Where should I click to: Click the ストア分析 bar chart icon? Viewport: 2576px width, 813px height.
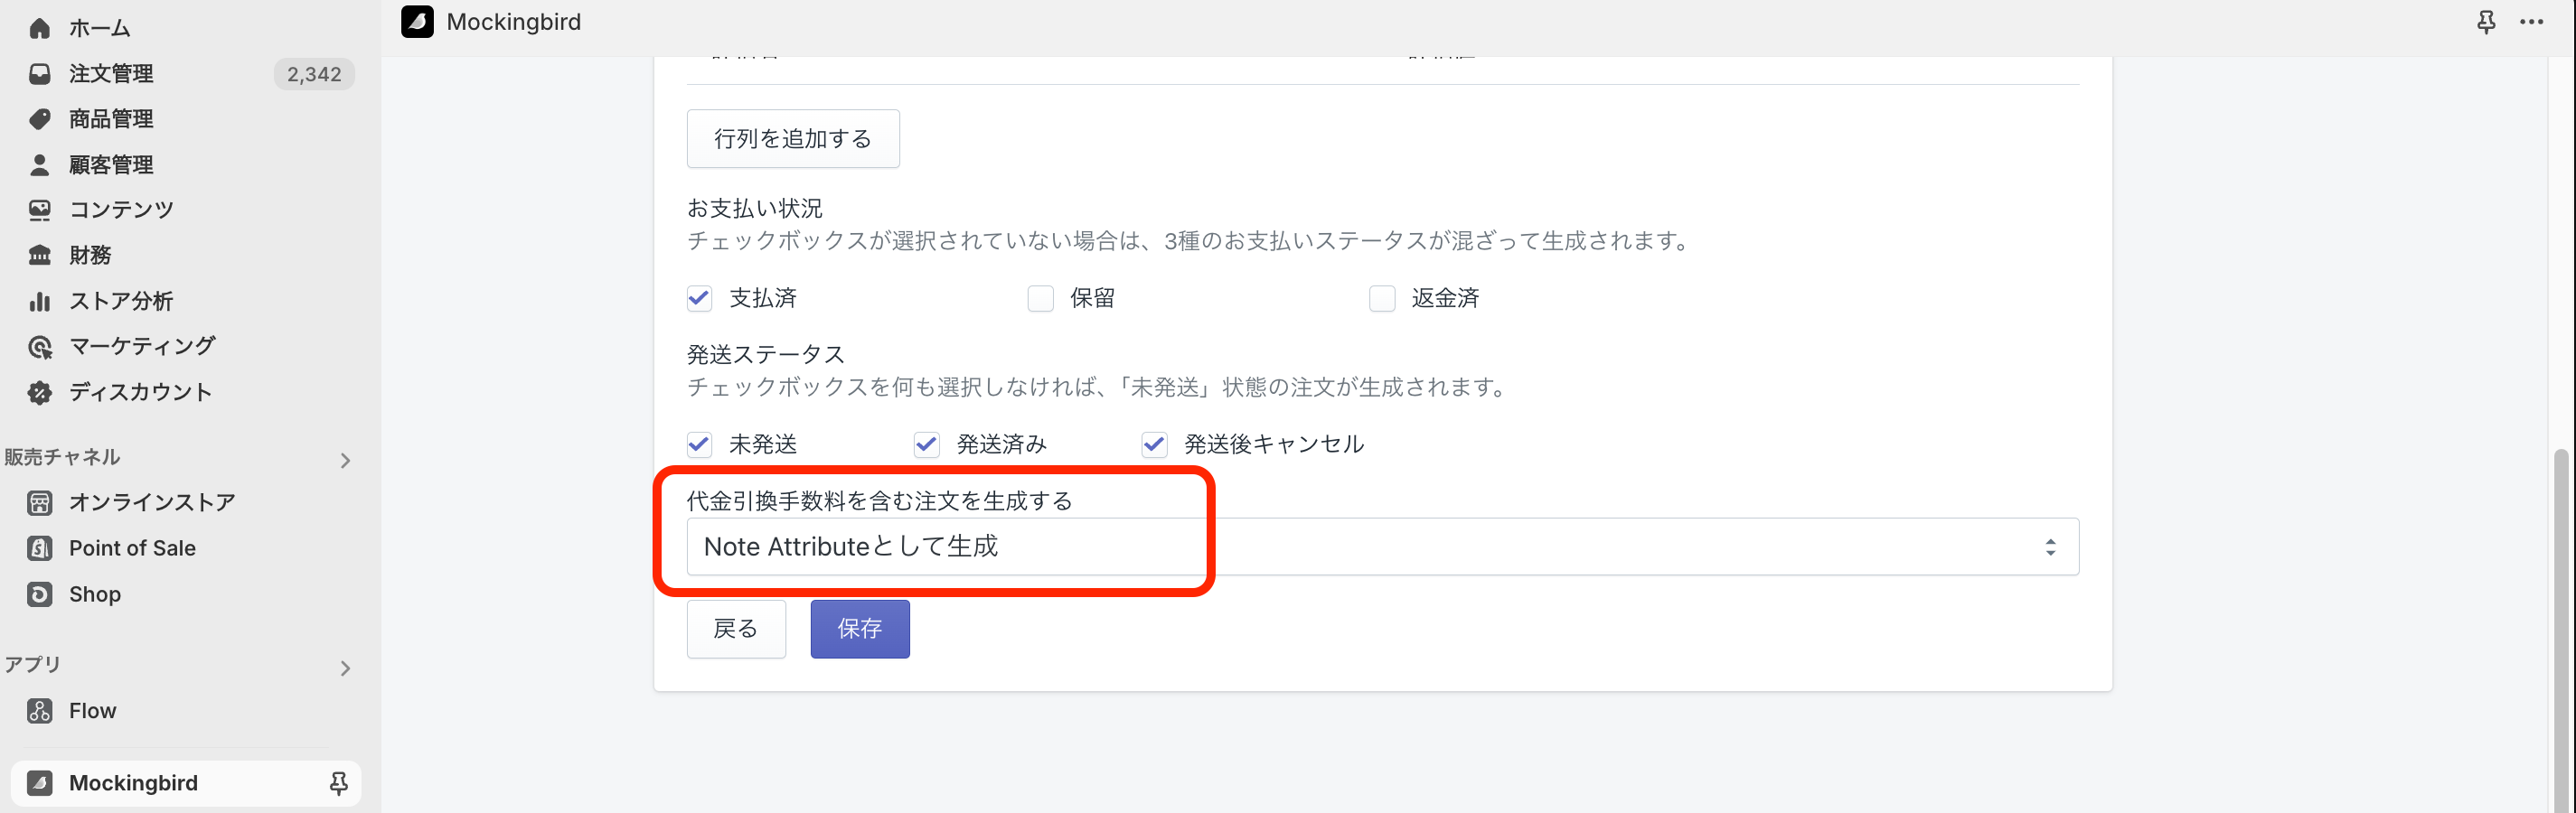click(39, 301)
